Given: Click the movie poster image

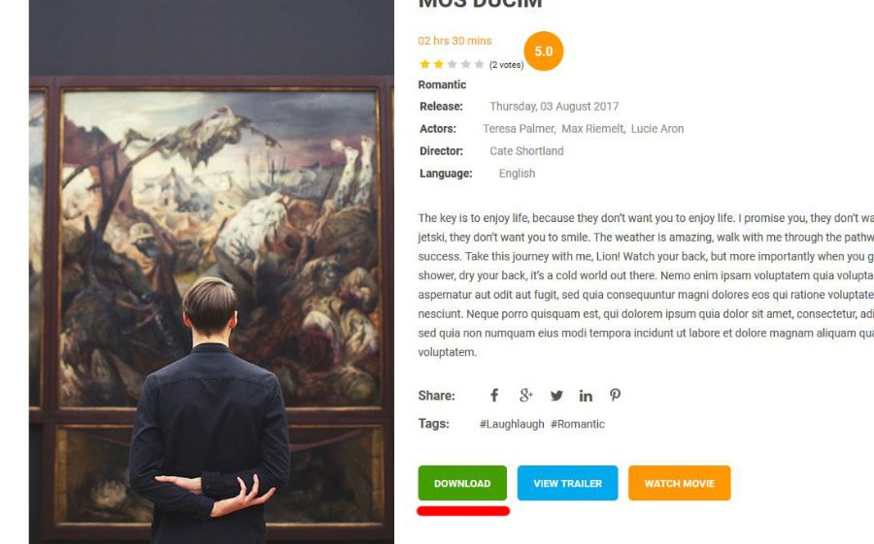Looking at the screenshot, I should pyautogui.click(x=212, y=272).
